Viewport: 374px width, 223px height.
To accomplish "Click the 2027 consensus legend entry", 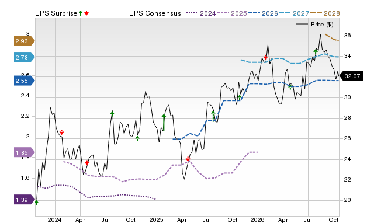I will tap(294, 13).
